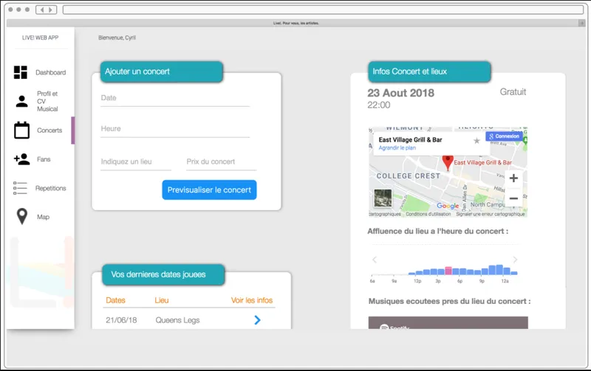The image size is (591, 371).
Task: Click the Bienvenue, Cyril greeting
Action: (117, 38)
